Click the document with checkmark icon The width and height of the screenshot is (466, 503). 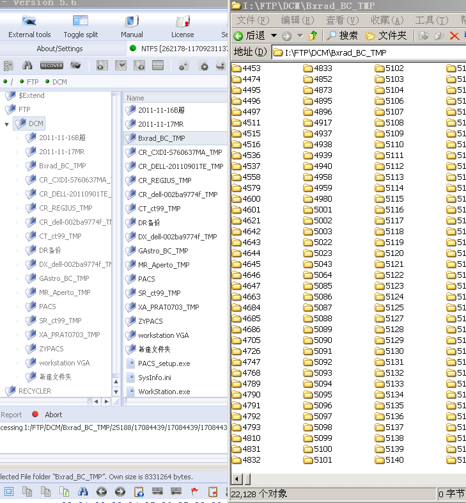point(183,66)
